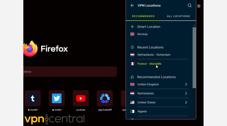227x126 pixels.
Task: Open the app.hubstaff shortcut tile
Action: tap(105, 98)
